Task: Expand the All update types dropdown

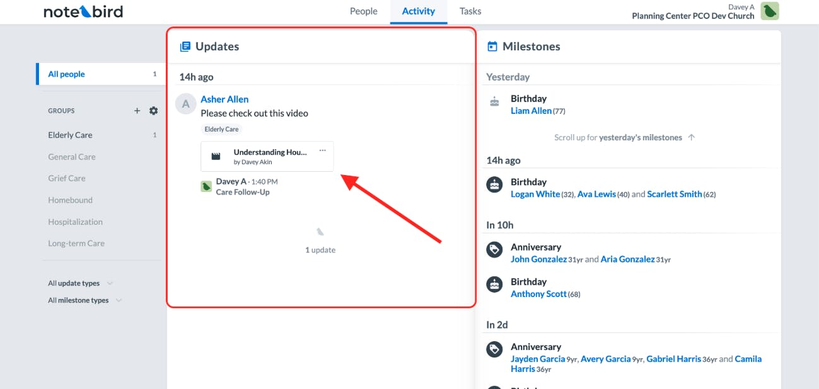Action: point(80,283)
